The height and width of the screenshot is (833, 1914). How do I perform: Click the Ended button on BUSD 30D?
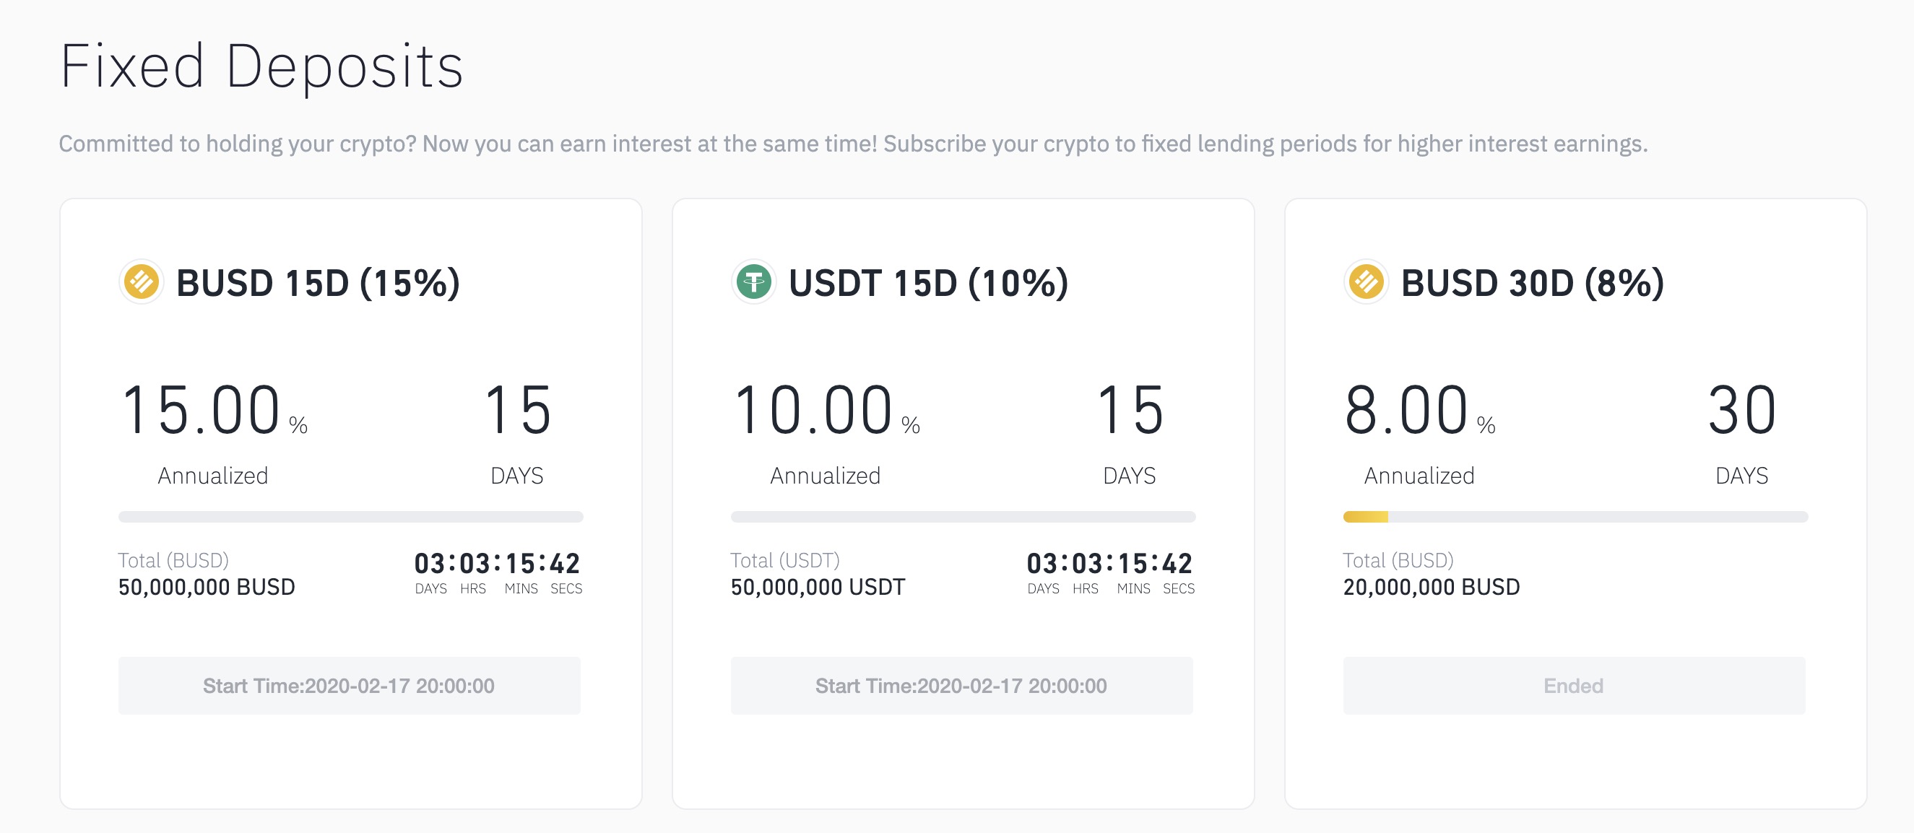pos(1574,685)
